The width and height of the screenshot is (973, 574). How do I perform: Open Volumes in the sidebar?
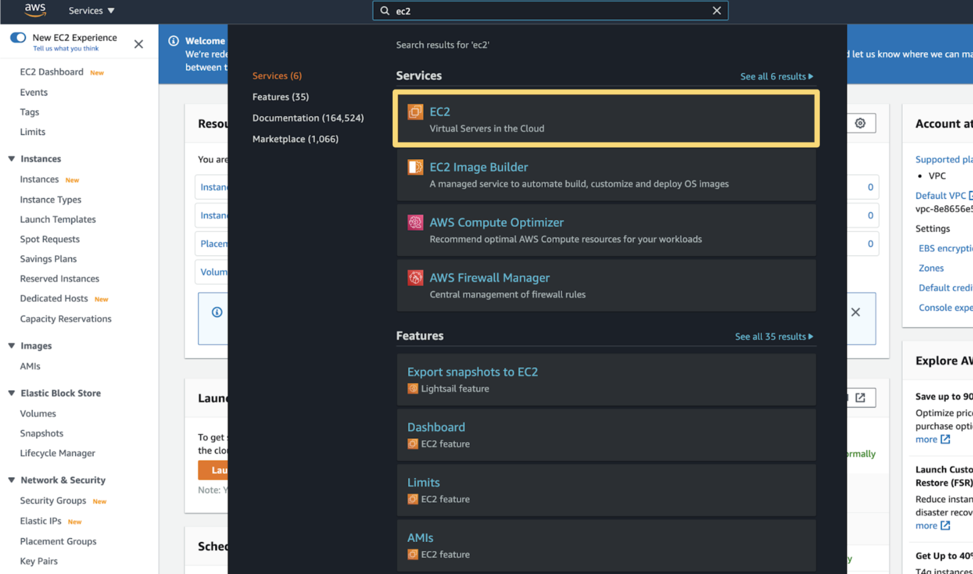pyautogui.click(x=38, y=413)
